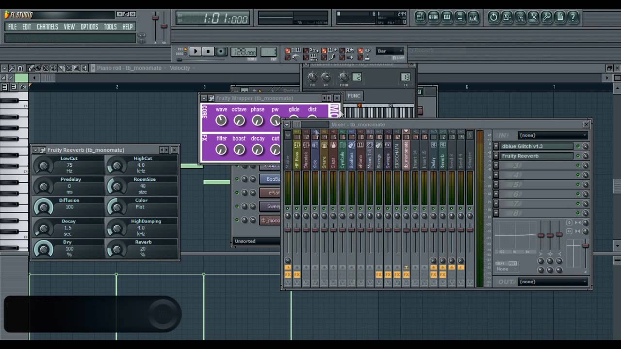Select the tb_mono channel button in step sequencer
This screenshot has width=621, height=349.
coord(270,220)
